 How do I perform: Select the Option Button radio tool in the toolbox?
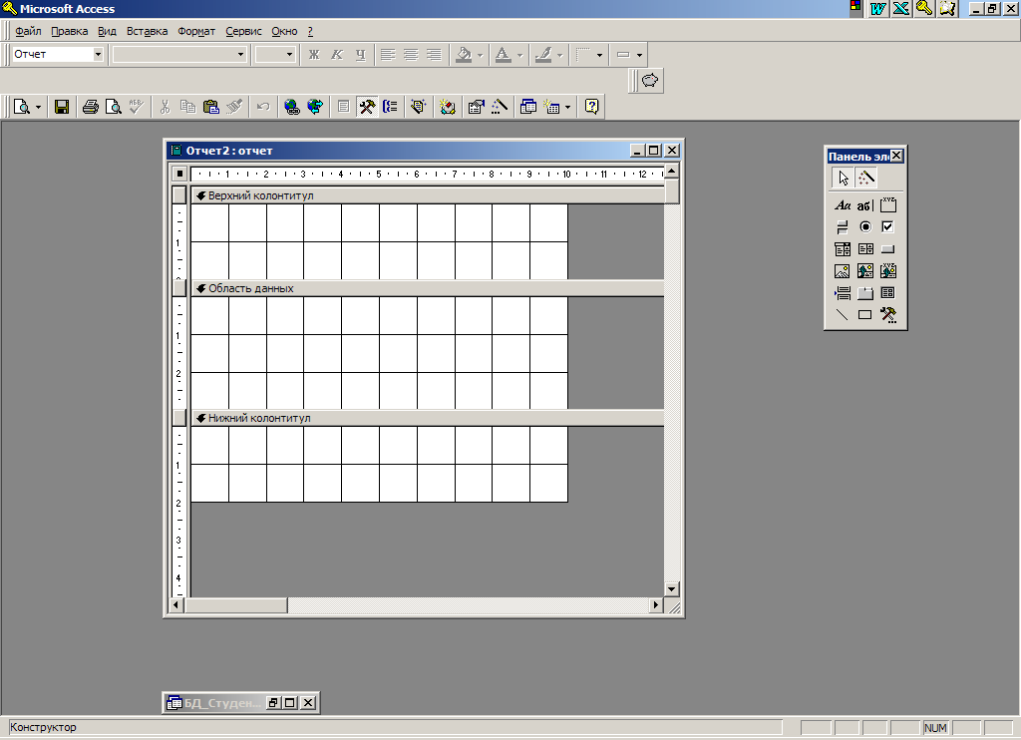click(x=864, y=226)
